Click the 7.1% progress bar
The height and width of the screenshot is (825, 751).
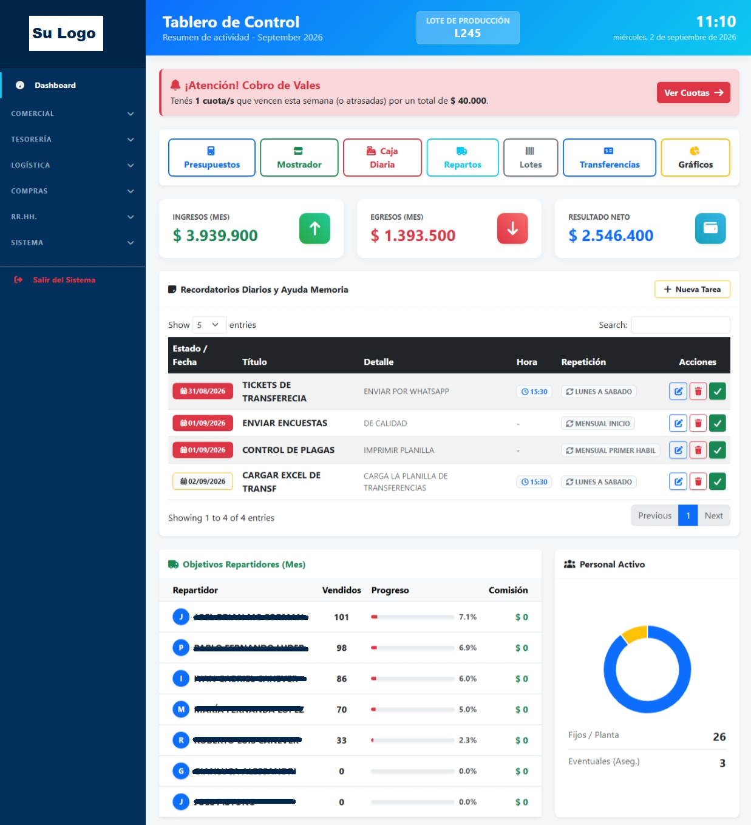[x=413, y=617]
